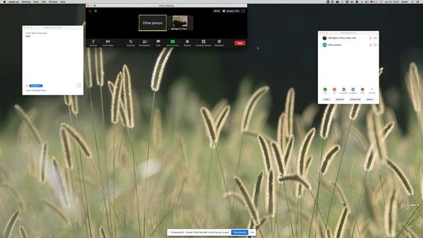Open the share options arrow beside Share Screen
The image size is (423, 238).
178,42
